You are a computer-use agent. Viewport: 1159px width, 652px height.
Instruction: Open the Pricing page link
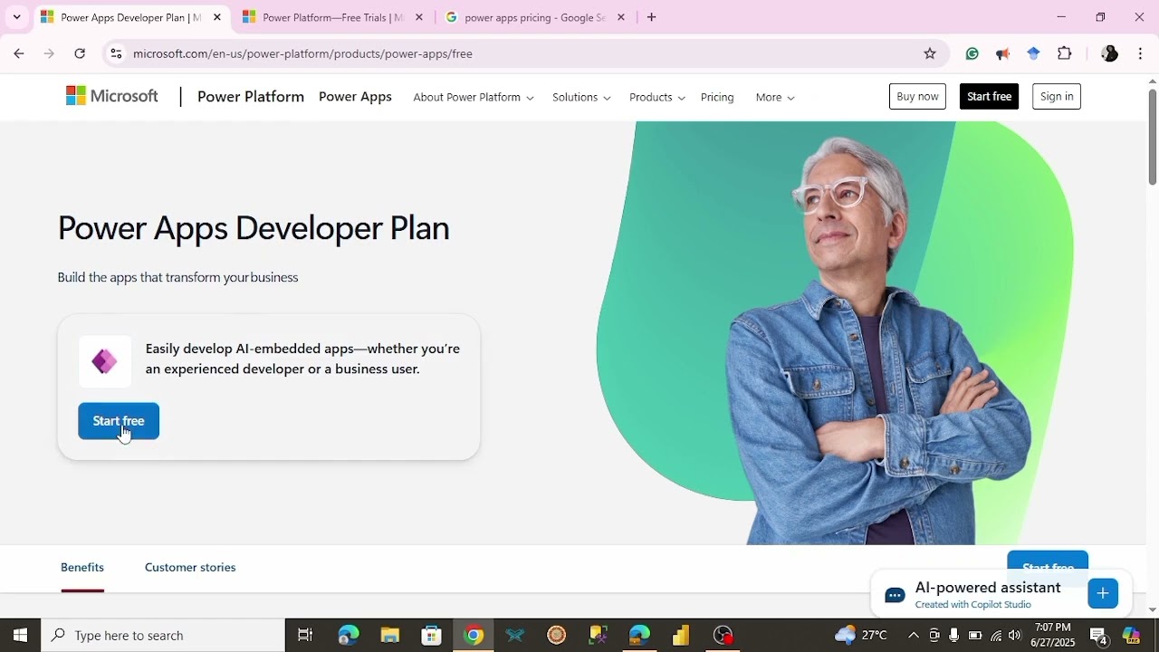pyautogui.click(x=717, y=97)
